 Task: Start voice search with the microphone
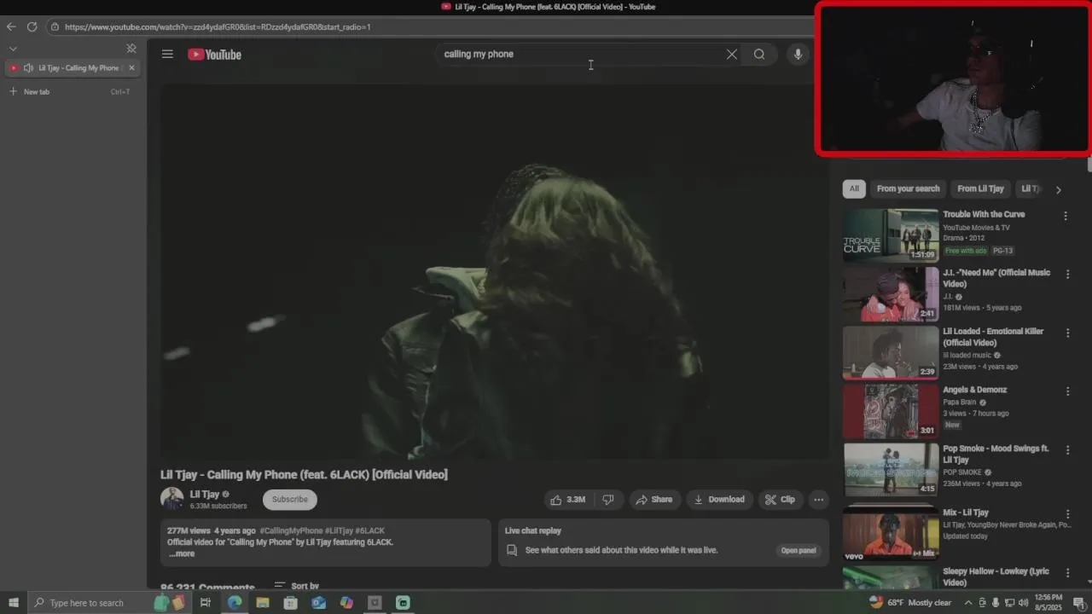coord(798,54)
